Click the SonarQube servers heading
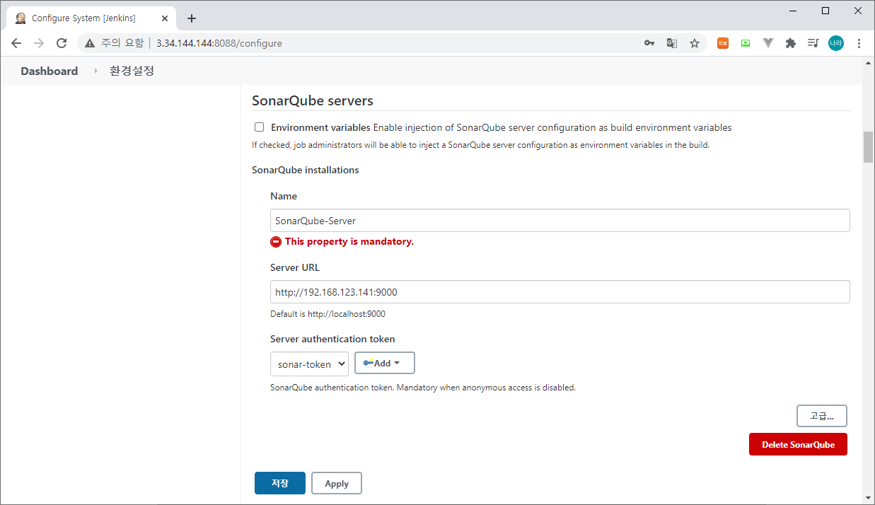The image size is (875, 505). coord(313,100)
